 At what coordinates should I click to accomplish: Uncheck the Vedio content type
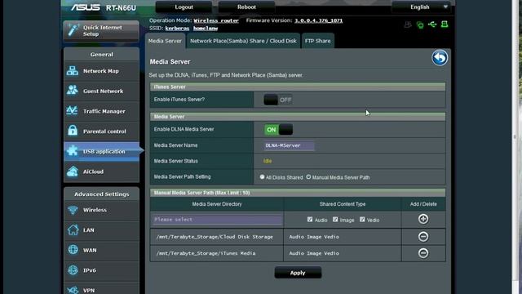click(x=362, y=220)
